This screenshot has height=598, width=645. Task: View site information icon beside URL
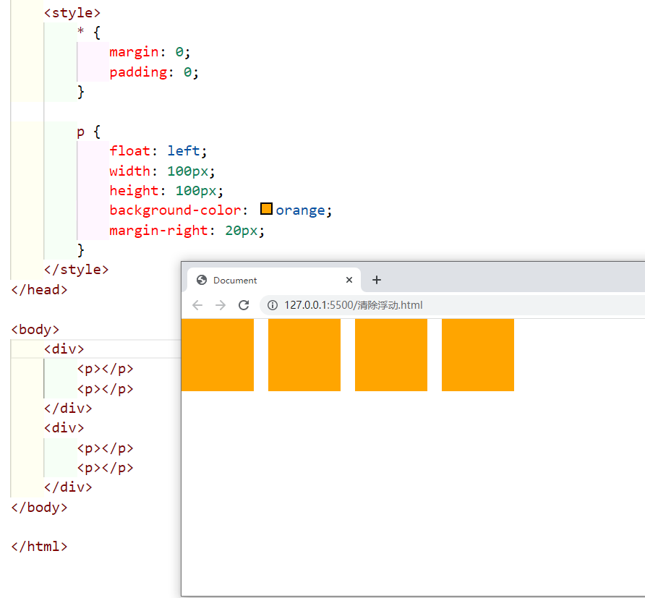273,305
